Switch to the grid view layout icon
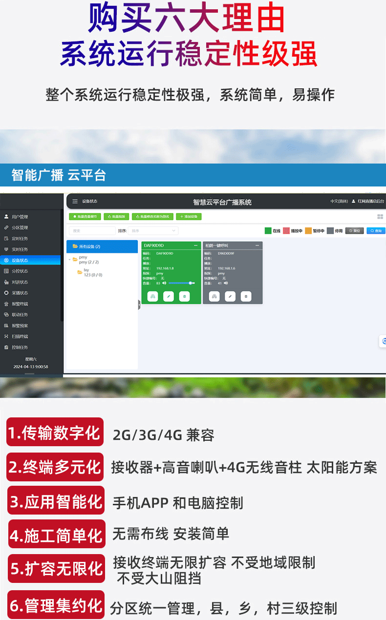The image size is (386, 620). click(x=380, y=217)
